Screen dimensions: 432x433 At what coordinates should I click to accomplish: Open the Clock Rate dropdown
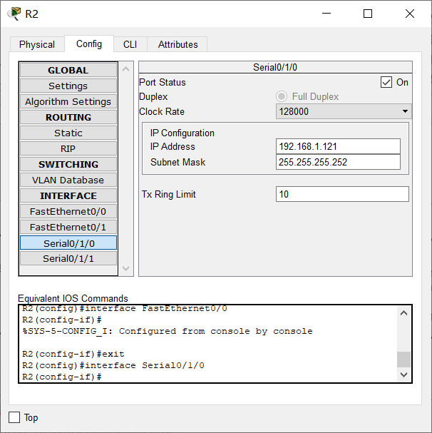[344, 111]
